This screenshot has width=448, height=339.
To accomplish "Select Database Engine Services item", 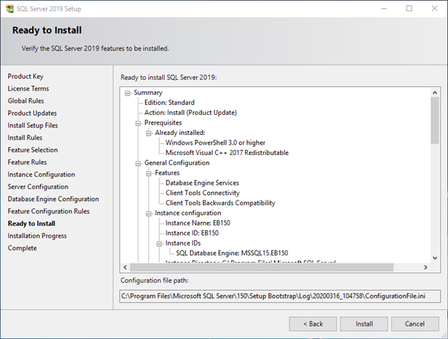I will 202,182.
